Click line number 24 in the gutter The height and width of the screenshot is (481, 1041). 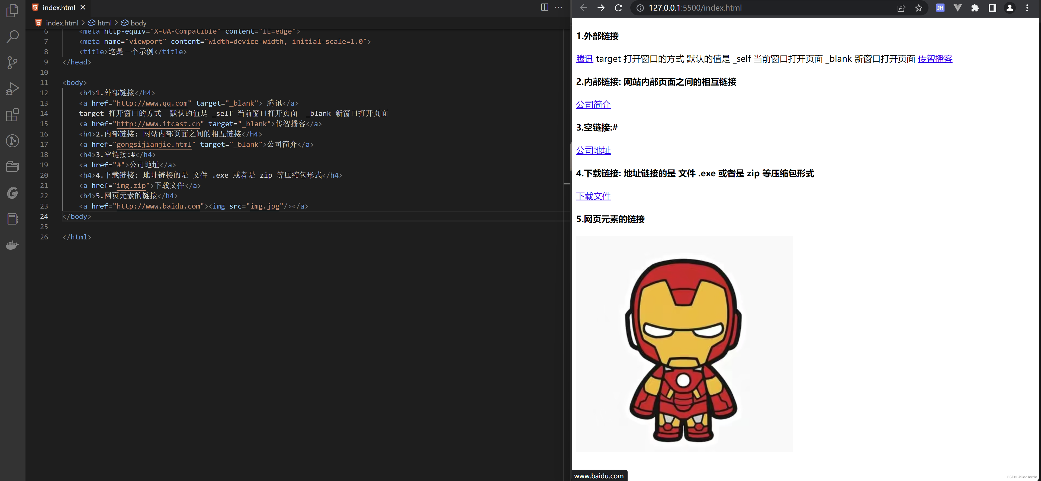tap(44, 216)
